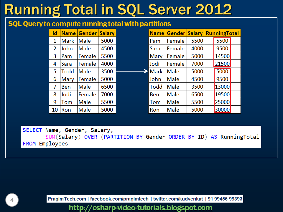
Task: Select the Gender header in the right table
Action: coord(176,33)
